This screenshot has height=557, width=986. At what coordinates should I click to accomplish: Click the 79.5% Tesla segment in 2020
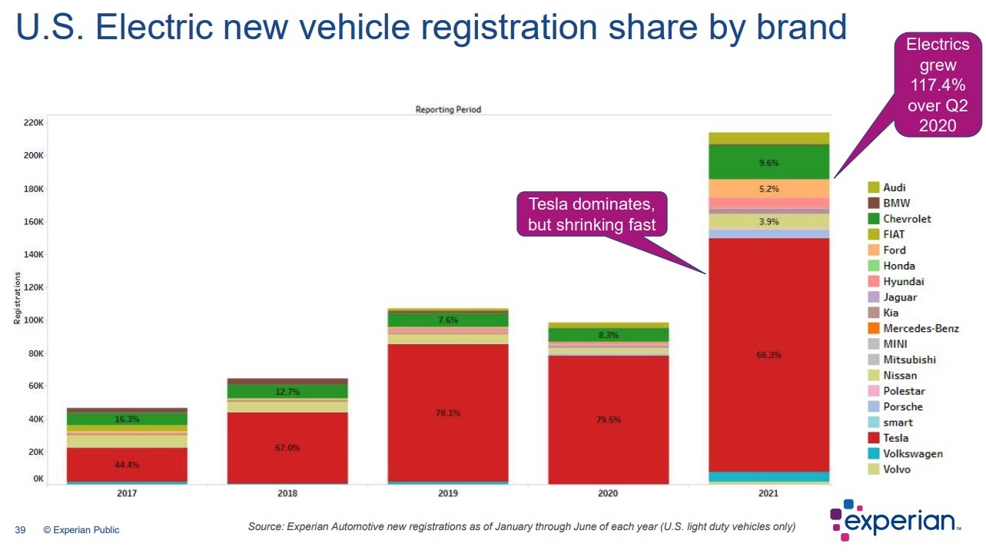(x=609, y=420)
